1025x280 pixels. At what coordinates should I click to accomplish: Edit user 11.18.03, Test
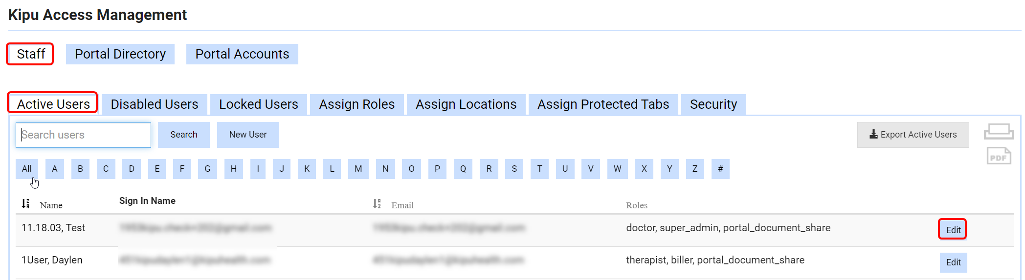[953, 230]
